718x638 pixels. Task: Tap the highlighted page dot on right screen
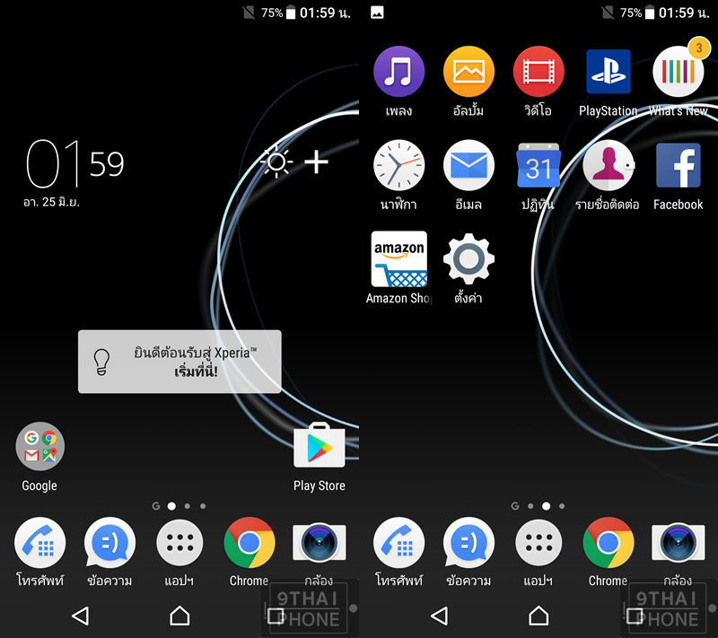tap(547, 506)
